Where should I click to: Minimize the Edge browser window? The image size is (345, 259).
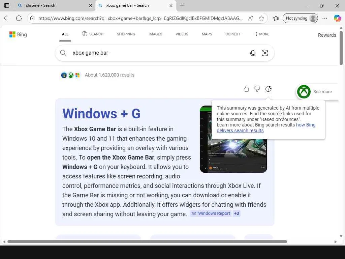point(306,5)
